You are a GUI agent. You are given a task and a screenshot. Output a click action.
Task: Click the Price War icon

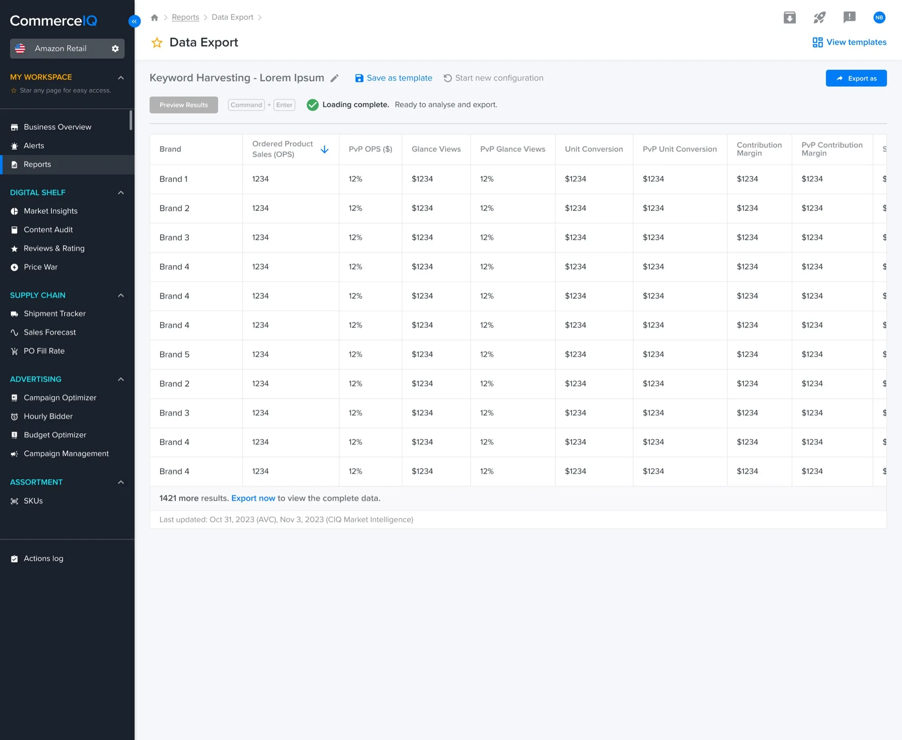14,267
